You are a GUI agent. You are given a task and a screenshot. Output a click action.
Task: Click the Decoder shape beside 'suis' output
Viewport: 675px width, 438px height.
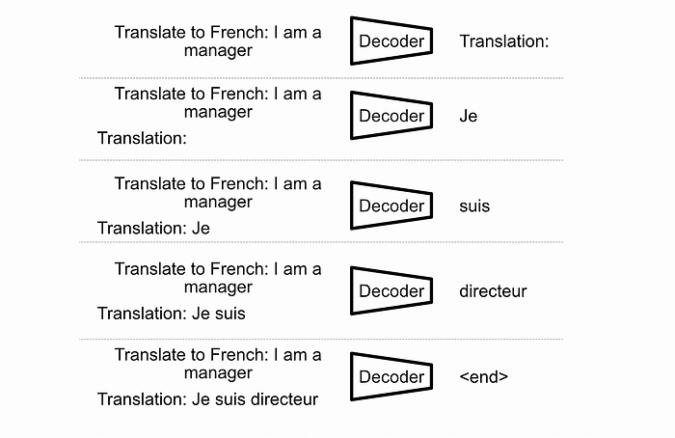point(391,205)
